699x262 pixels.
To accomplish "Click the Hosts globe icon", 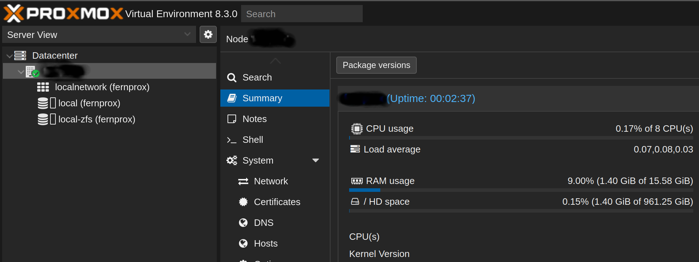I will pos(243,243).
